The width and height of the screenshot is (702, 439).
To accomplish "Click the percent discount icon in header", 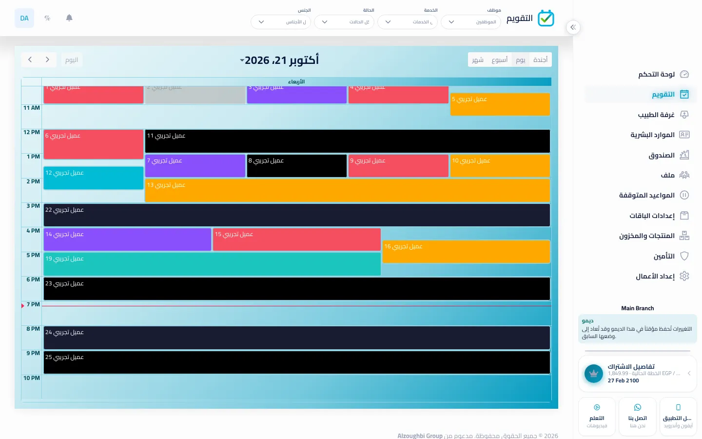I will (47, 18).
